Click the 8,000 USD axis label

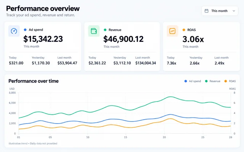pos(12,93)
